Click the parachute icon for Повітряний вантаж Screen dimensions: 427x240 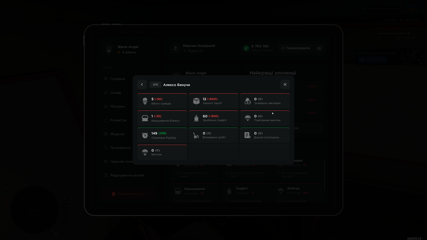pyautogui.click(x=248, y=118)
